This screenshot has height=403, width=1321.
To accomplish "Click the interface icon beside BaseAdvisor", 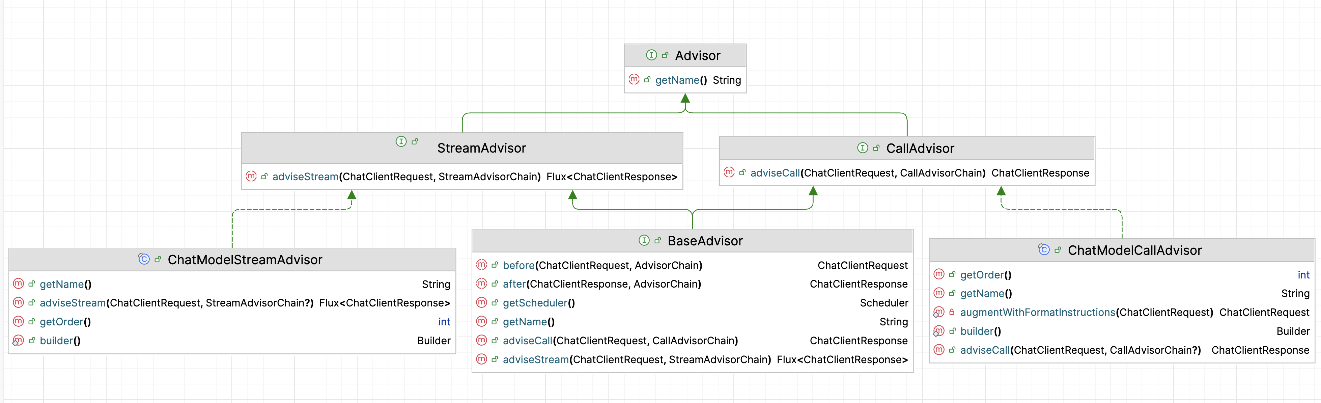I will 644,240.
